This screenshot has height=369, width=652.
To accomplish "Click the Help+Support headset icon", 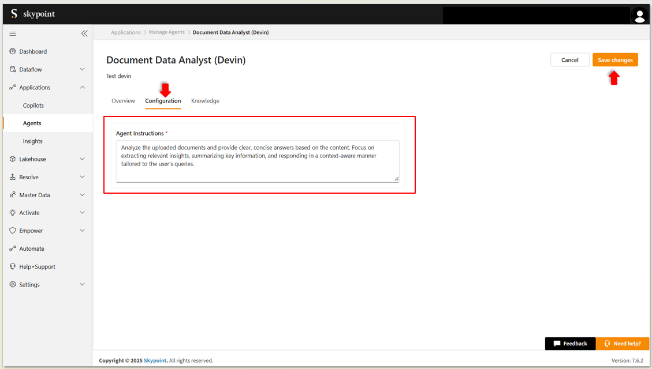I will pyautogui.click(x=13, y=266).
